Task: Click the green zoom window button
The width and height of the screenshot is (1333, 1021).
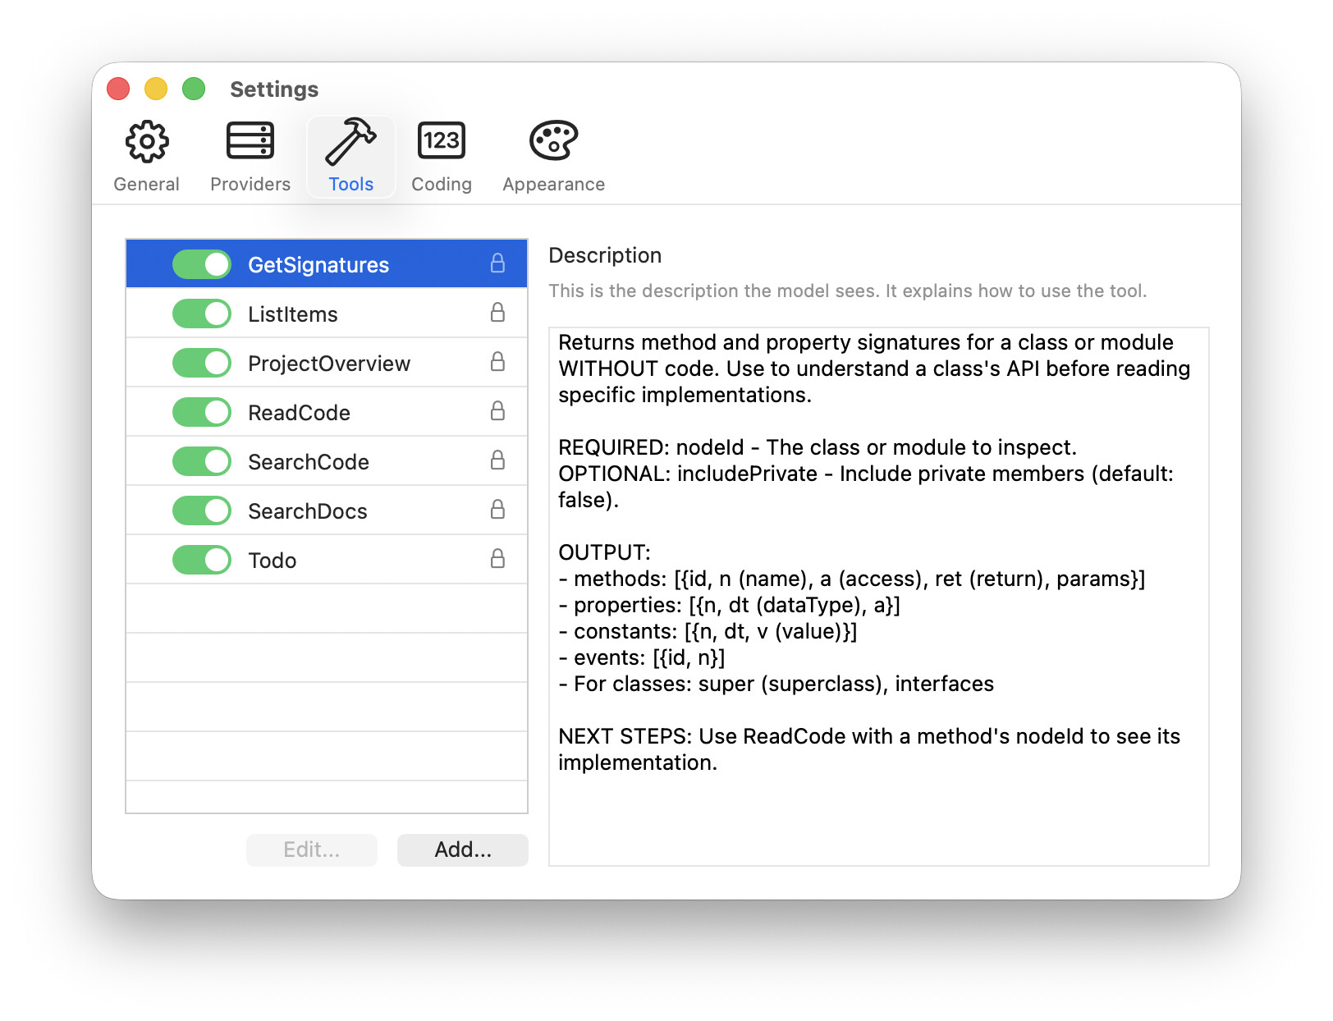Action: pyautogui.click(x=194, y=89)
